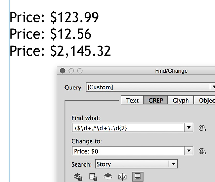The height and width of the screenshot is (182, 215).
Task: Open special characters menu for Find what
Action: [x=202, y=128]
